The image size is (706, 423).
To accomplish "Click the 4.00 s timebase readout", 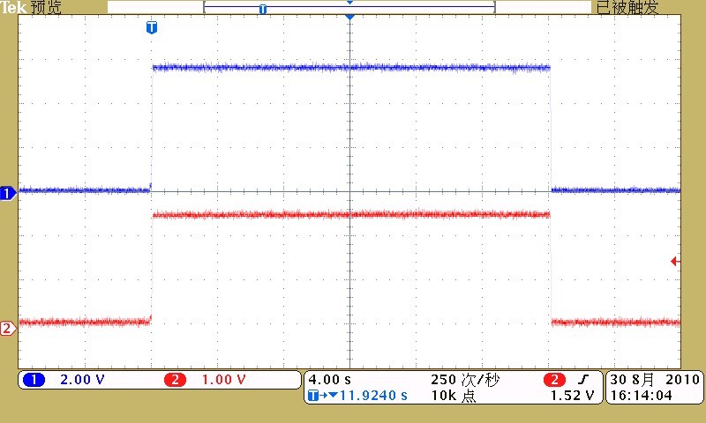I will (x=329, y=380).
